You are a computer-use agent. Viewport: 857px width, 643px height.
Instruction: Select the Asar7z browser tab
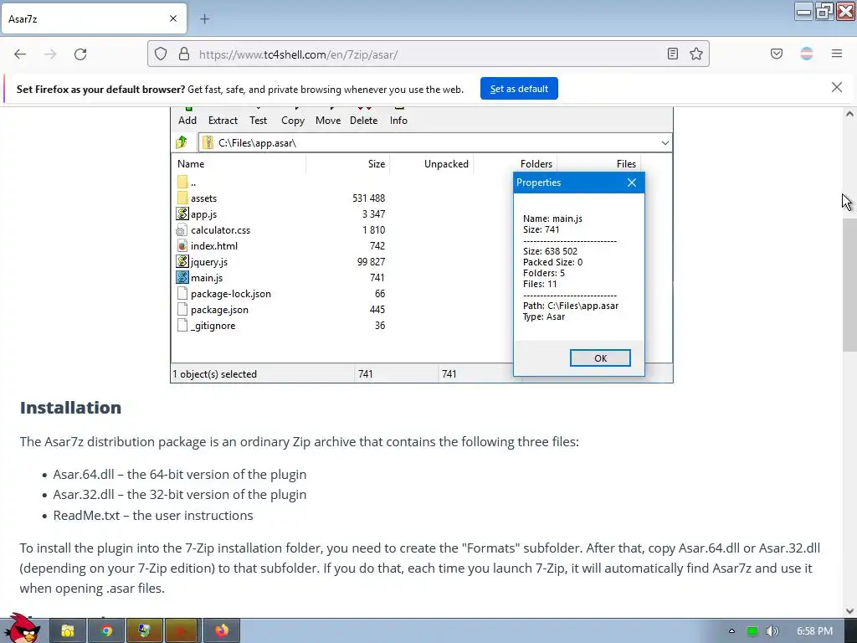[x=94, y=18]
